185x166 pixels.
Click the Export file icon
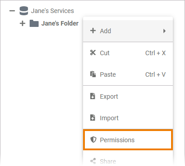tap(92, 96)
